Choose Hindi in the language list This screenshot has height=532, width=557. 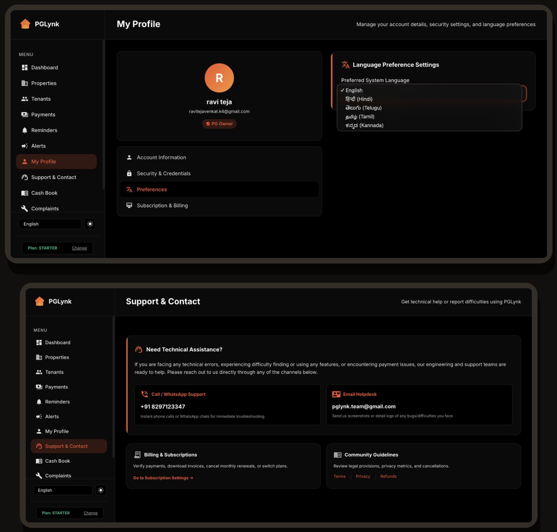point(429,99)
